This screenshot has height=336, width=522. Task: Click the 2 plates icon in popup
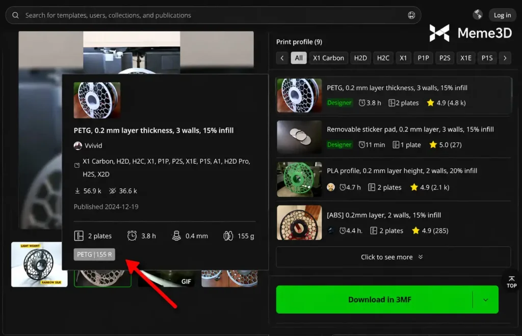79,236
